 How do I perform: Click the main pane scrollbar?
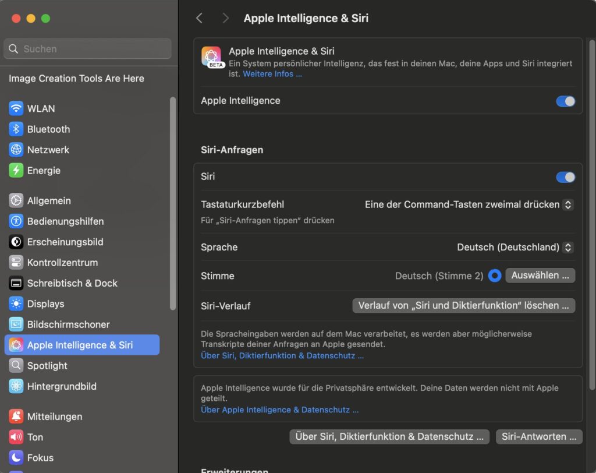592,214
